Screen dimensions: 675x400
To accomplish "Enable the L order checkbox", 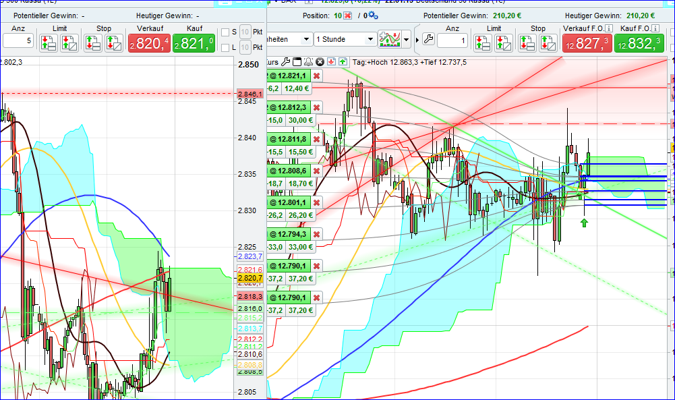I will tap(225, 48).
